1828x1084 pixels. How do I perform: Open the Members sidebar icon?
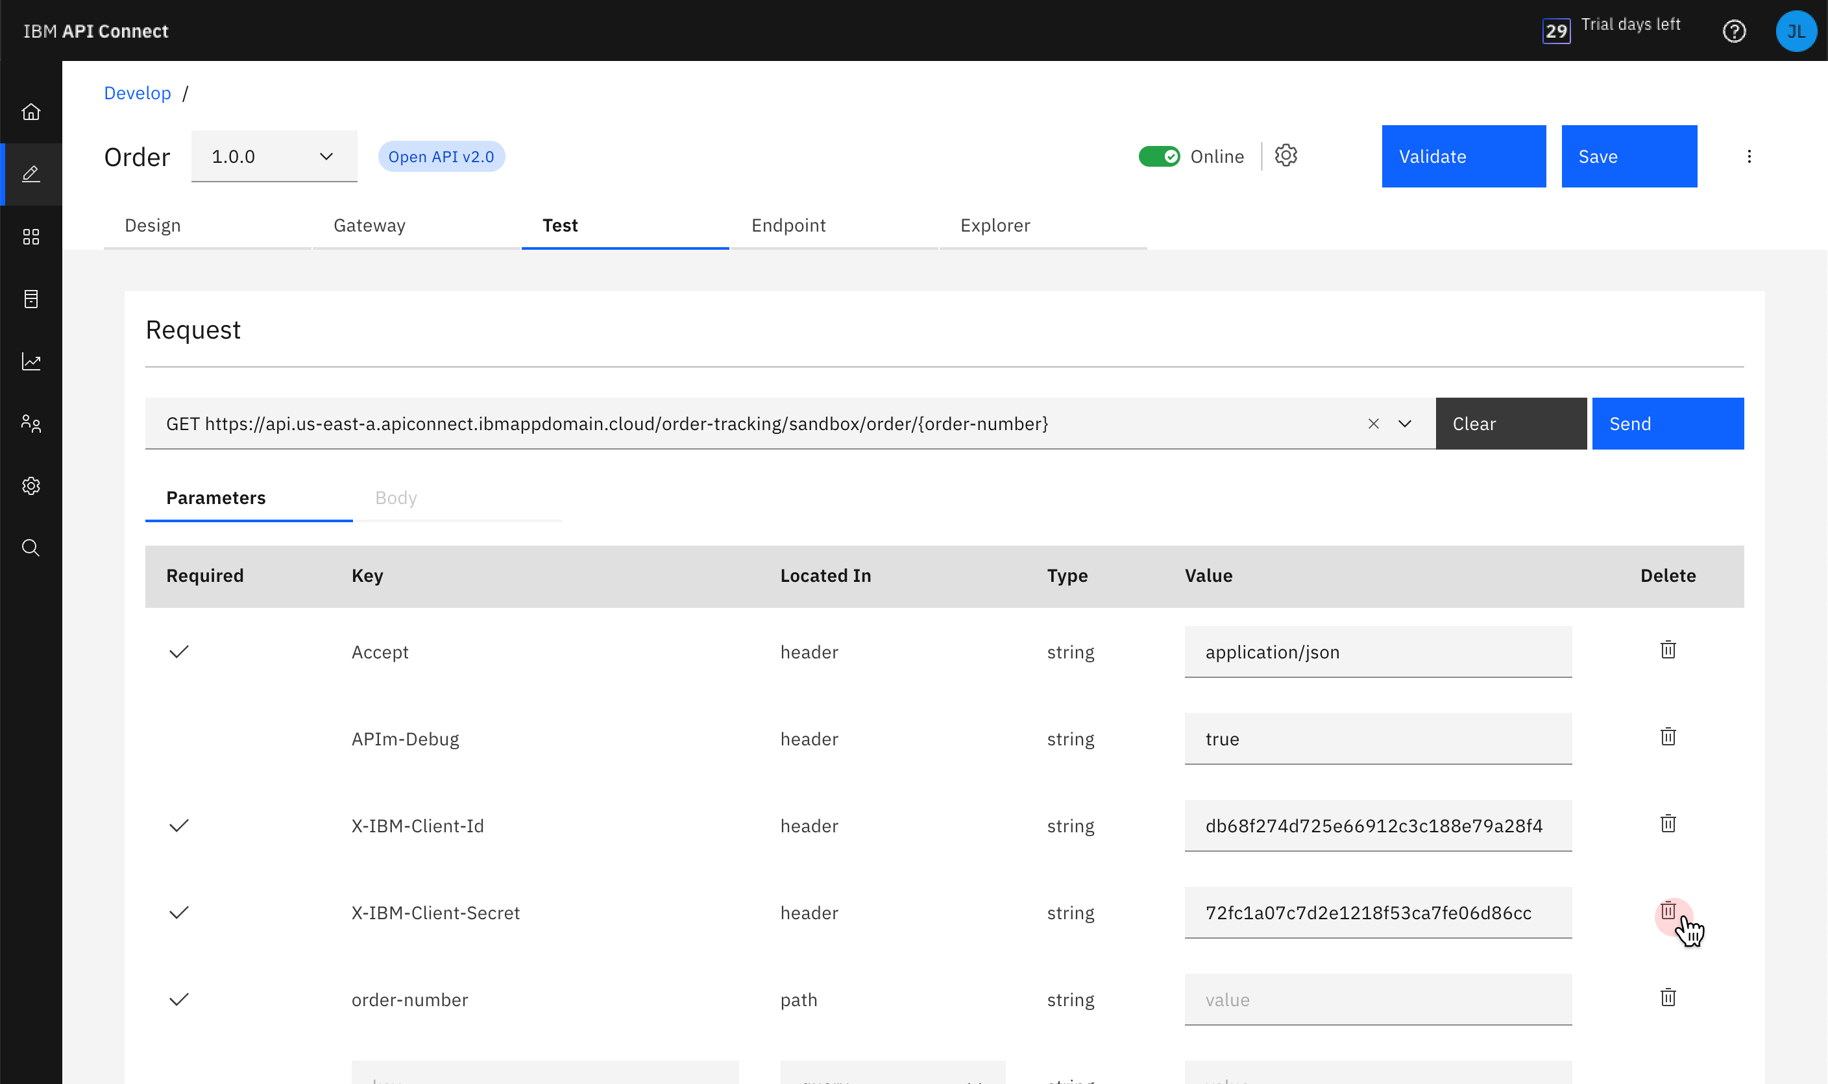coord(30,424)
